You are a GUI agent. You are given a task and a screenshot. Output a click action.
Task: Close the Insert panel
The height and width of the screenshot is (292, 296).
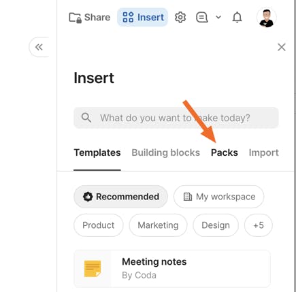click(x=282, y=47)
